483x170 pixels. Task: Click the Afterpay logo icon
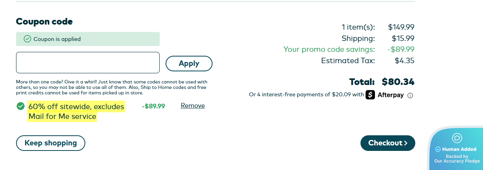pyautogui.click(x=370, y=95)
